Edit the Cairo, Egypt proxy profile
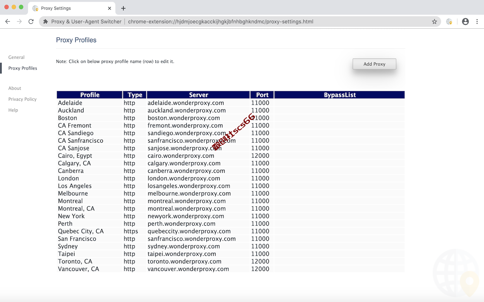The height and width of the screenshot is (302, 484). [231, 156]
